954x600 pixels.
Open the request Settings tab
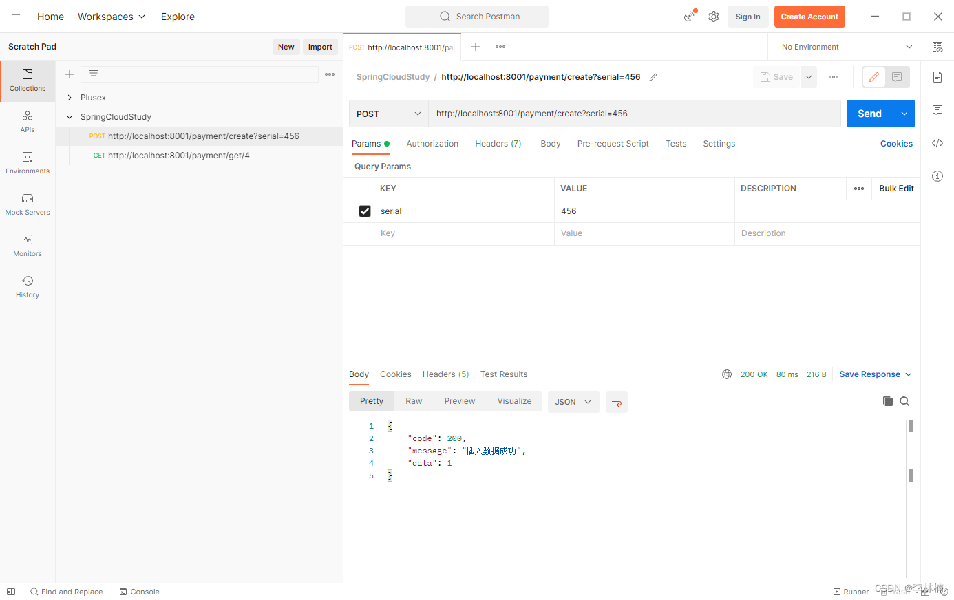click(x=719, y=144)
